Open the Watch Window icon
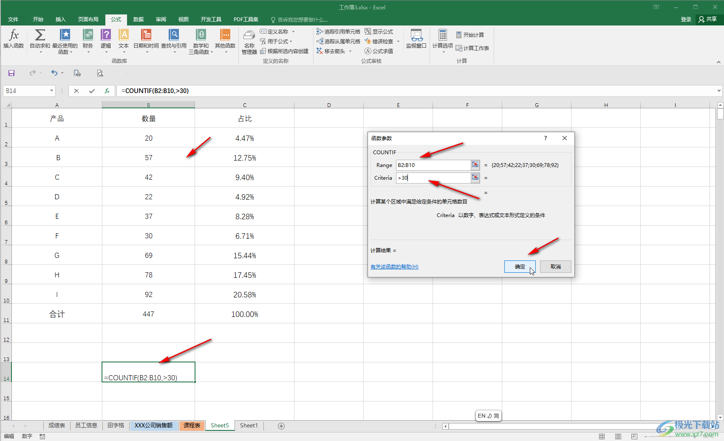The height and width of the screenshot is (441, 724). click(x=416, y=35)
